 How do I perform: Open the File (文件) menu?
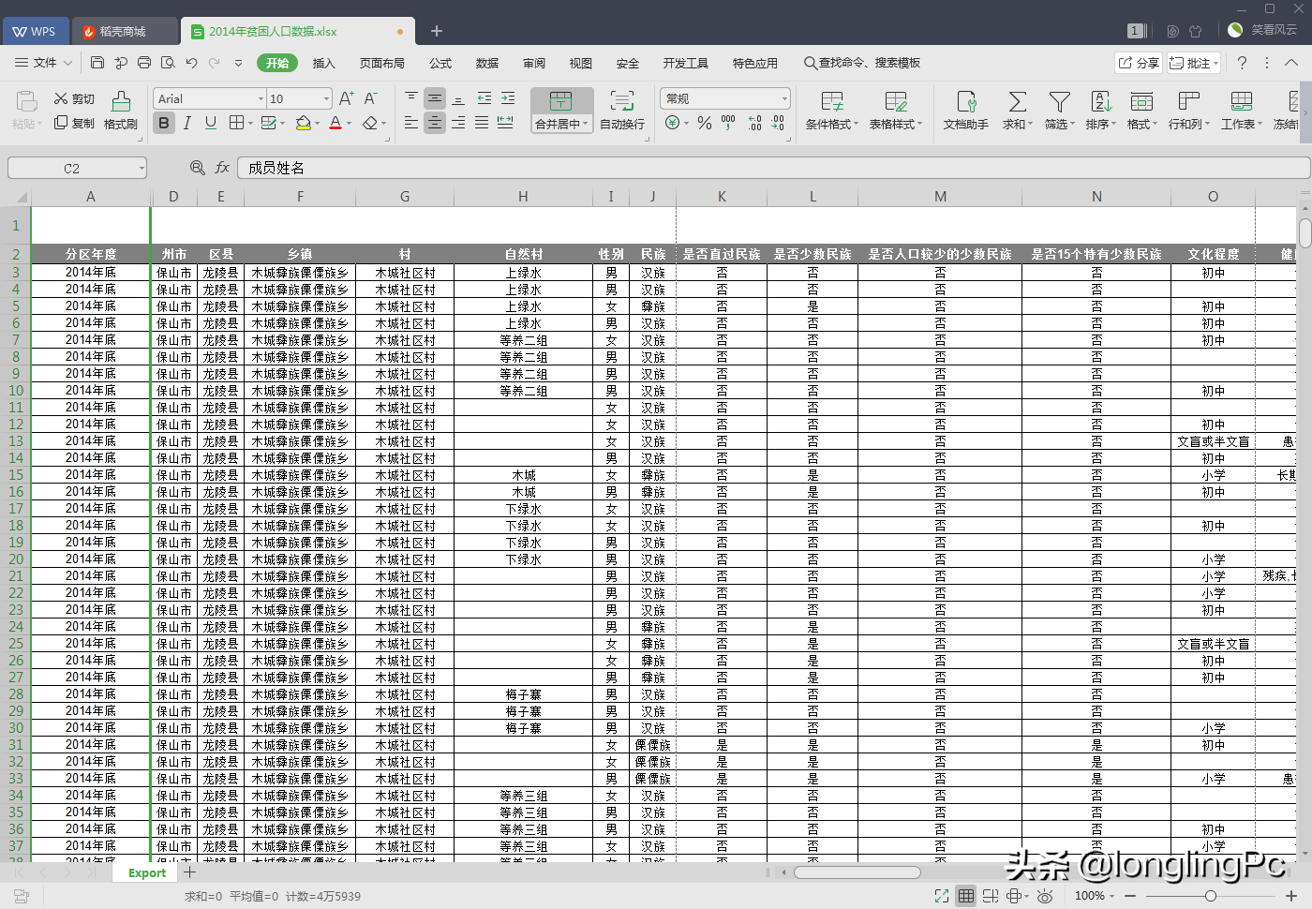pos(44,63)
